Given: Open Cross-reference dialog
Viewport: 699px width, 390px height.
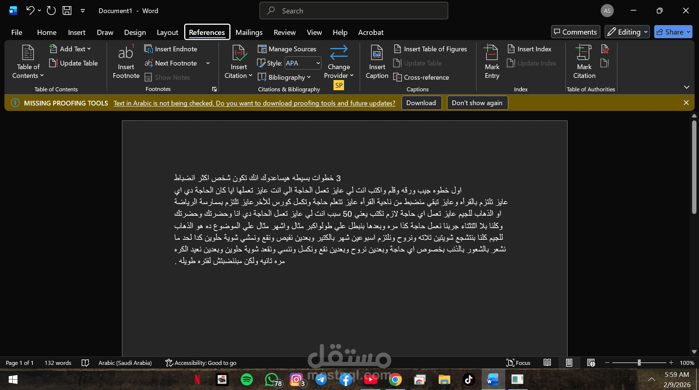Looking at the screenshot, I should 422,77.
